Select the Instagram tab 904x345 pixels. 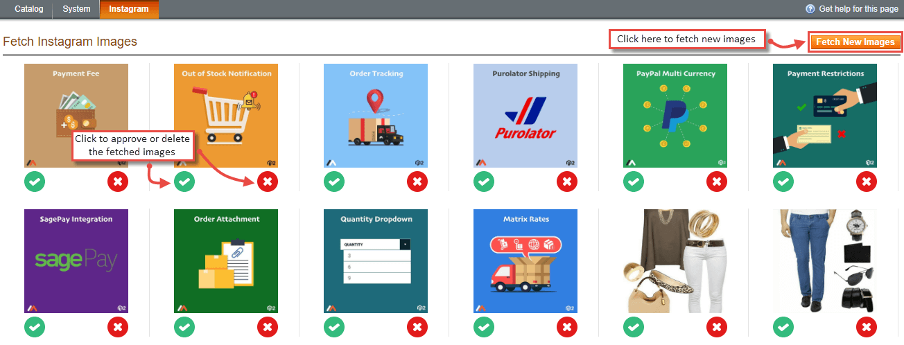pos(129,9)
